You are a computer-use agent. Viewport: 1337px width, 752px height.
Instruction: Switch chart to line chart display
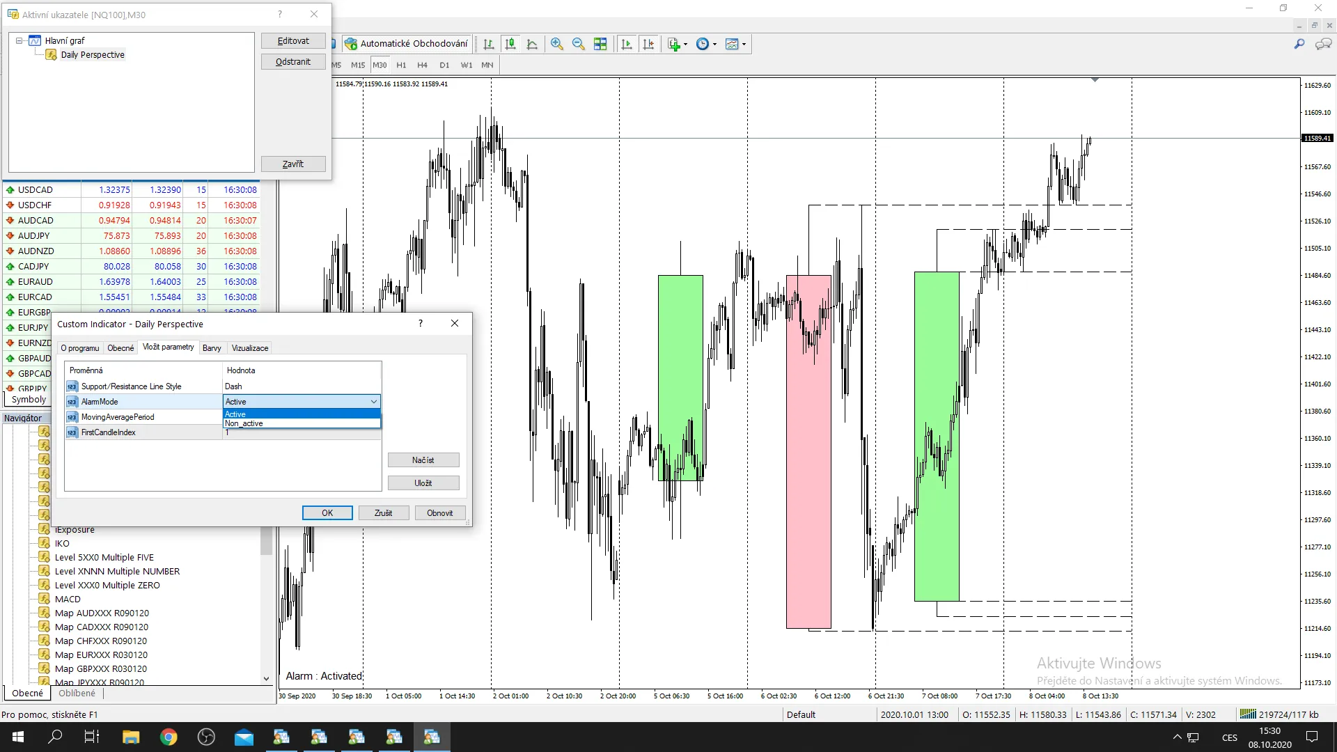pyautogui.click(x=533, y=43)
